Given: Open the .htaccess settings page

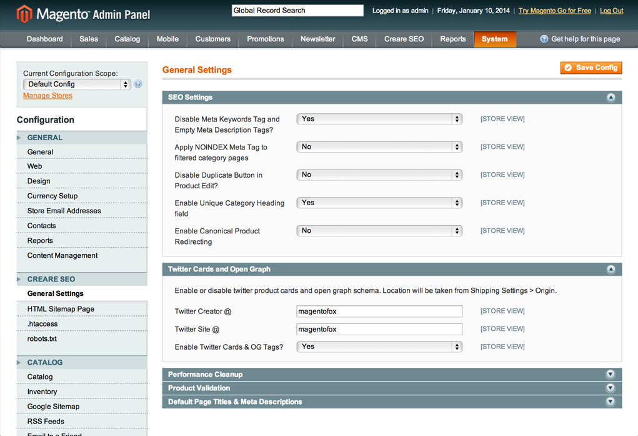Looking at the screenshot, I should click(x=42, y=324).
